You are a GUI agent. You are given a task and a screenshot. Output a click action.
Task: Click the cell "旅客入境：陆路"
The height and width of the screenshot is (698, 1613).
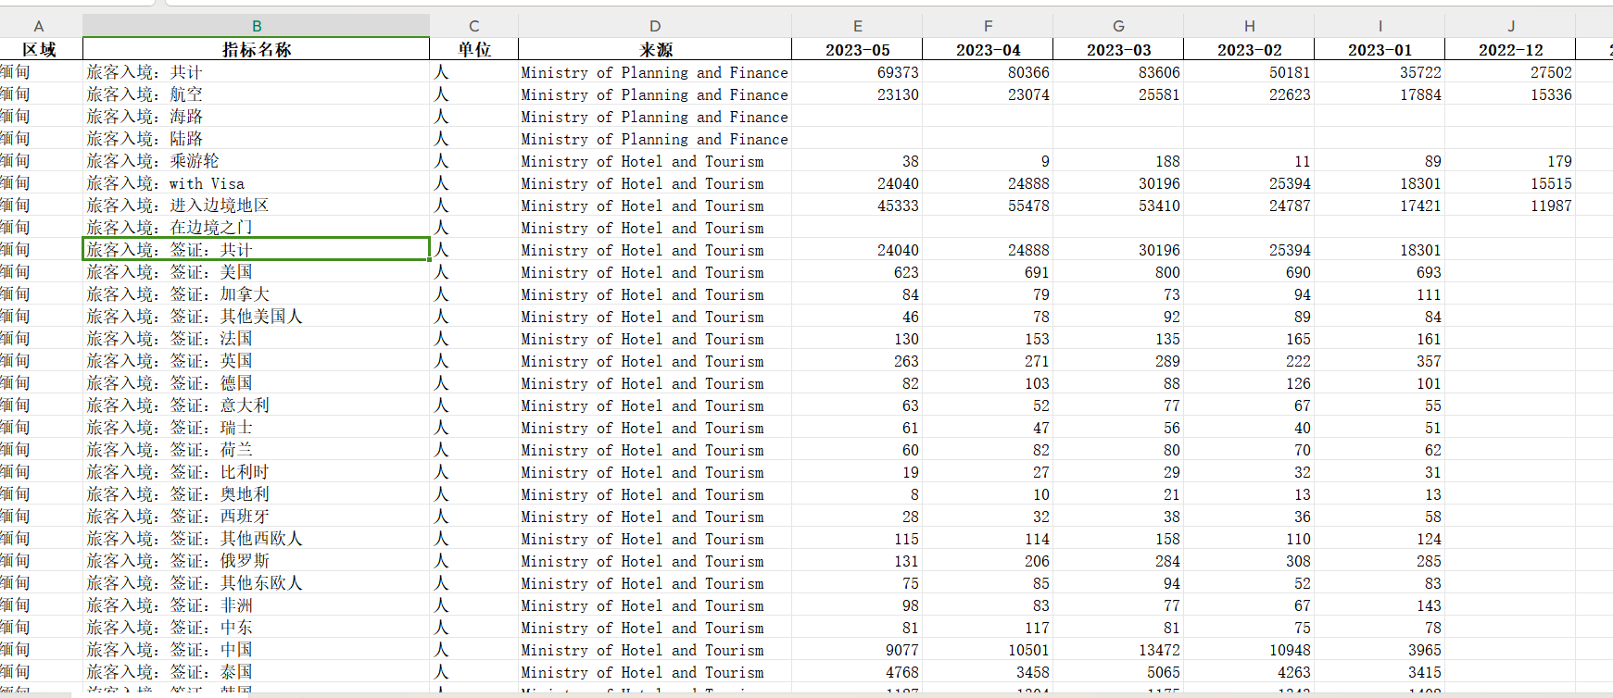point(257,138)
